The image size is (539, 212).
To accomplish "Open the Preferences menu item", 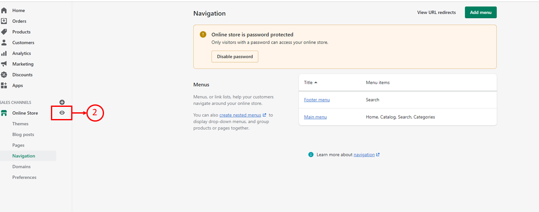I will coord(24,178).
